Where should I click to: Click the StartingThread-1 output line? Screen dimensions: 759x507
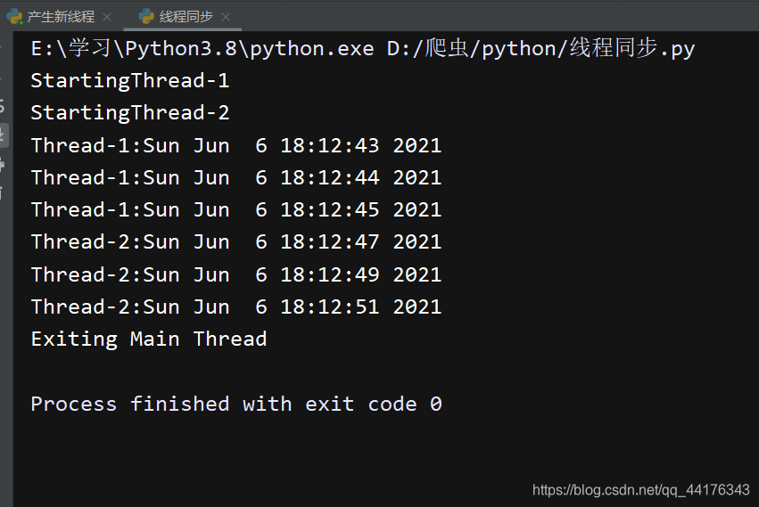pos(129,81)
